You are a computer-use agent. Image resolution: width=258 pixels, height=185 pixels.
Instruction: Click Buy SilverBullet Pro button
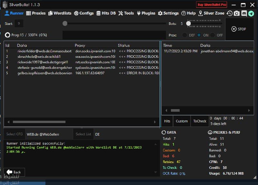click(x=212, y=5)
